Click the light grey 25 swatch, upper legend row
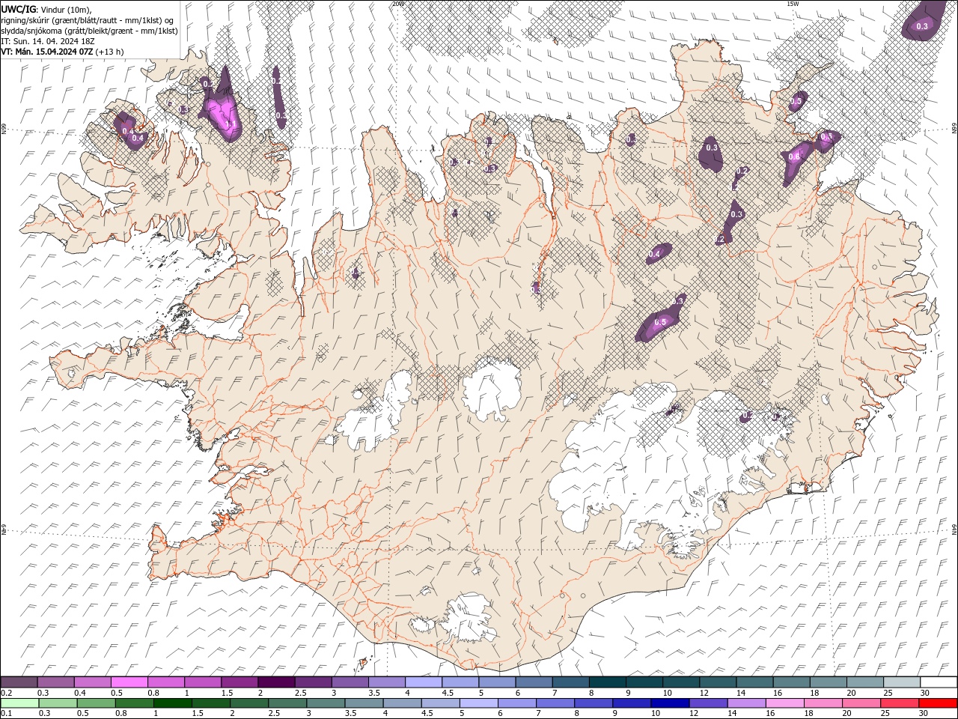The image size is (958, 719). coord(901,682)
